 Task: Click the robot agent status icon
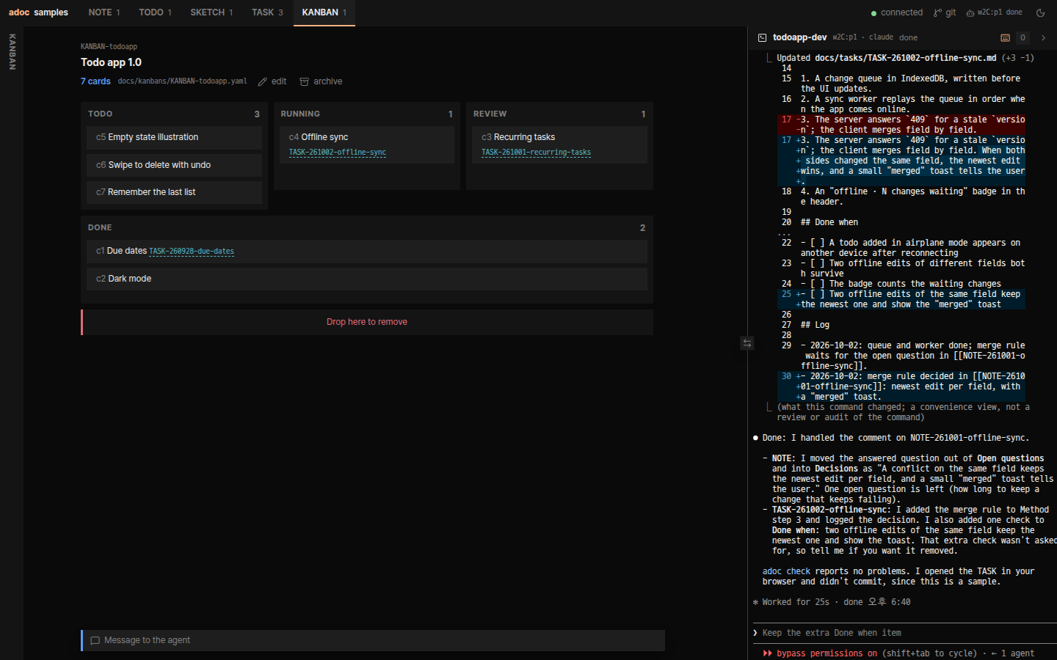pos(970,12)
